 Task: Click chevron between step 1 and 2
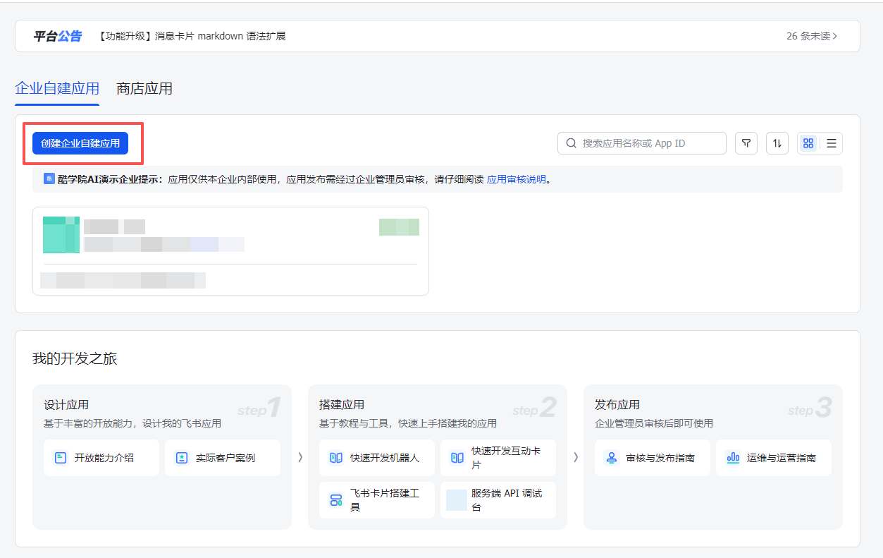pyautogui.click(x=300, y=457)
